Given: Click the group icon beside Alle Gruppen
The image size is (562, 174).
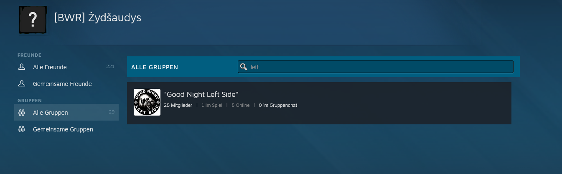Looking at the screenshot, I should point(22,113).
